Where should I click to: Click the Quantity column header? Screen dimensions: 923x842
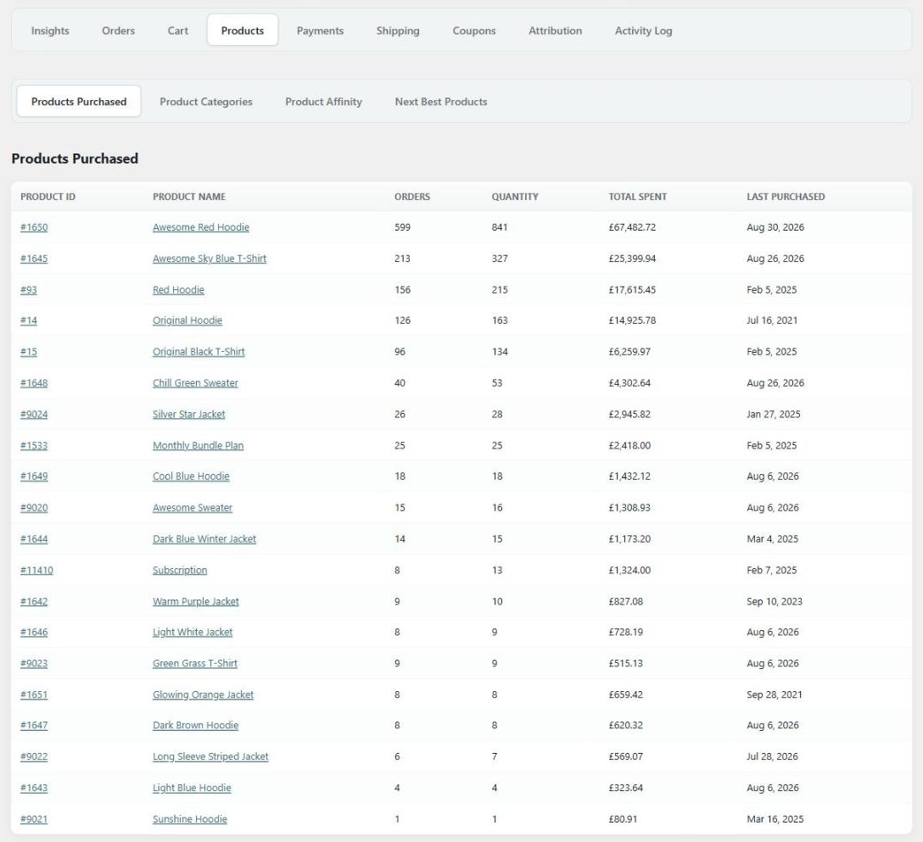(515, 197)
